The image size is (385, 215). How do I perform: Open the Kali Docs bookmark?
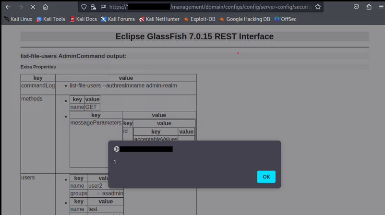(x=83, y=19)
